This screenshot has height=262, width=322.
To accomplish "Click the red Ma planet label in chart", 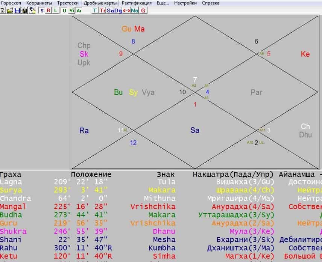I will click(x=140, y=29).
